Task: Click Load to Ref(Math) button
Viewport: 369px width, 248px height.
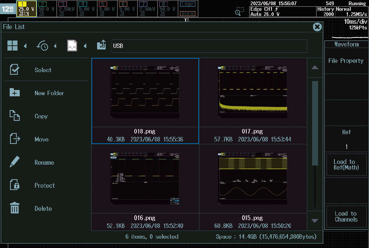Action: coord(346,165)
